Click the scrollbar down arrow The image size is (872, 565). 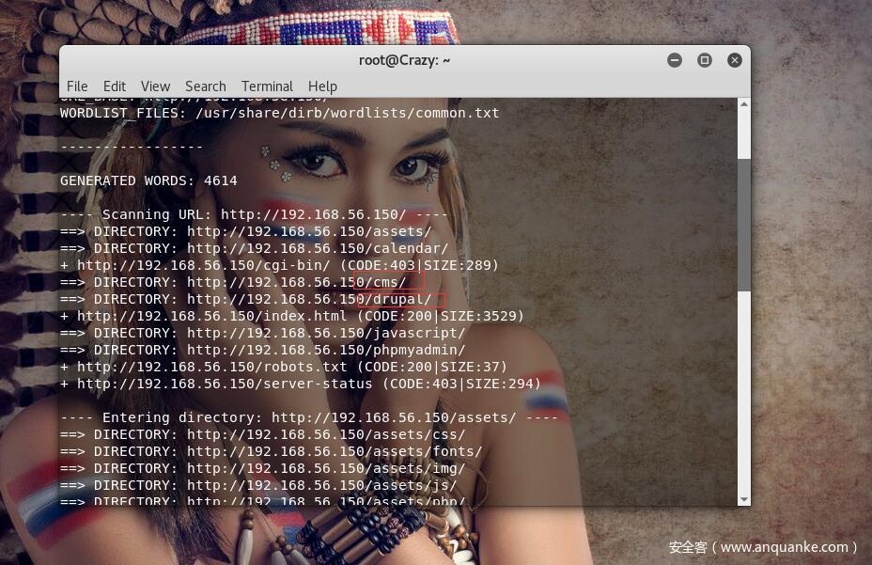pyautogui.click(x=743, y=500)
